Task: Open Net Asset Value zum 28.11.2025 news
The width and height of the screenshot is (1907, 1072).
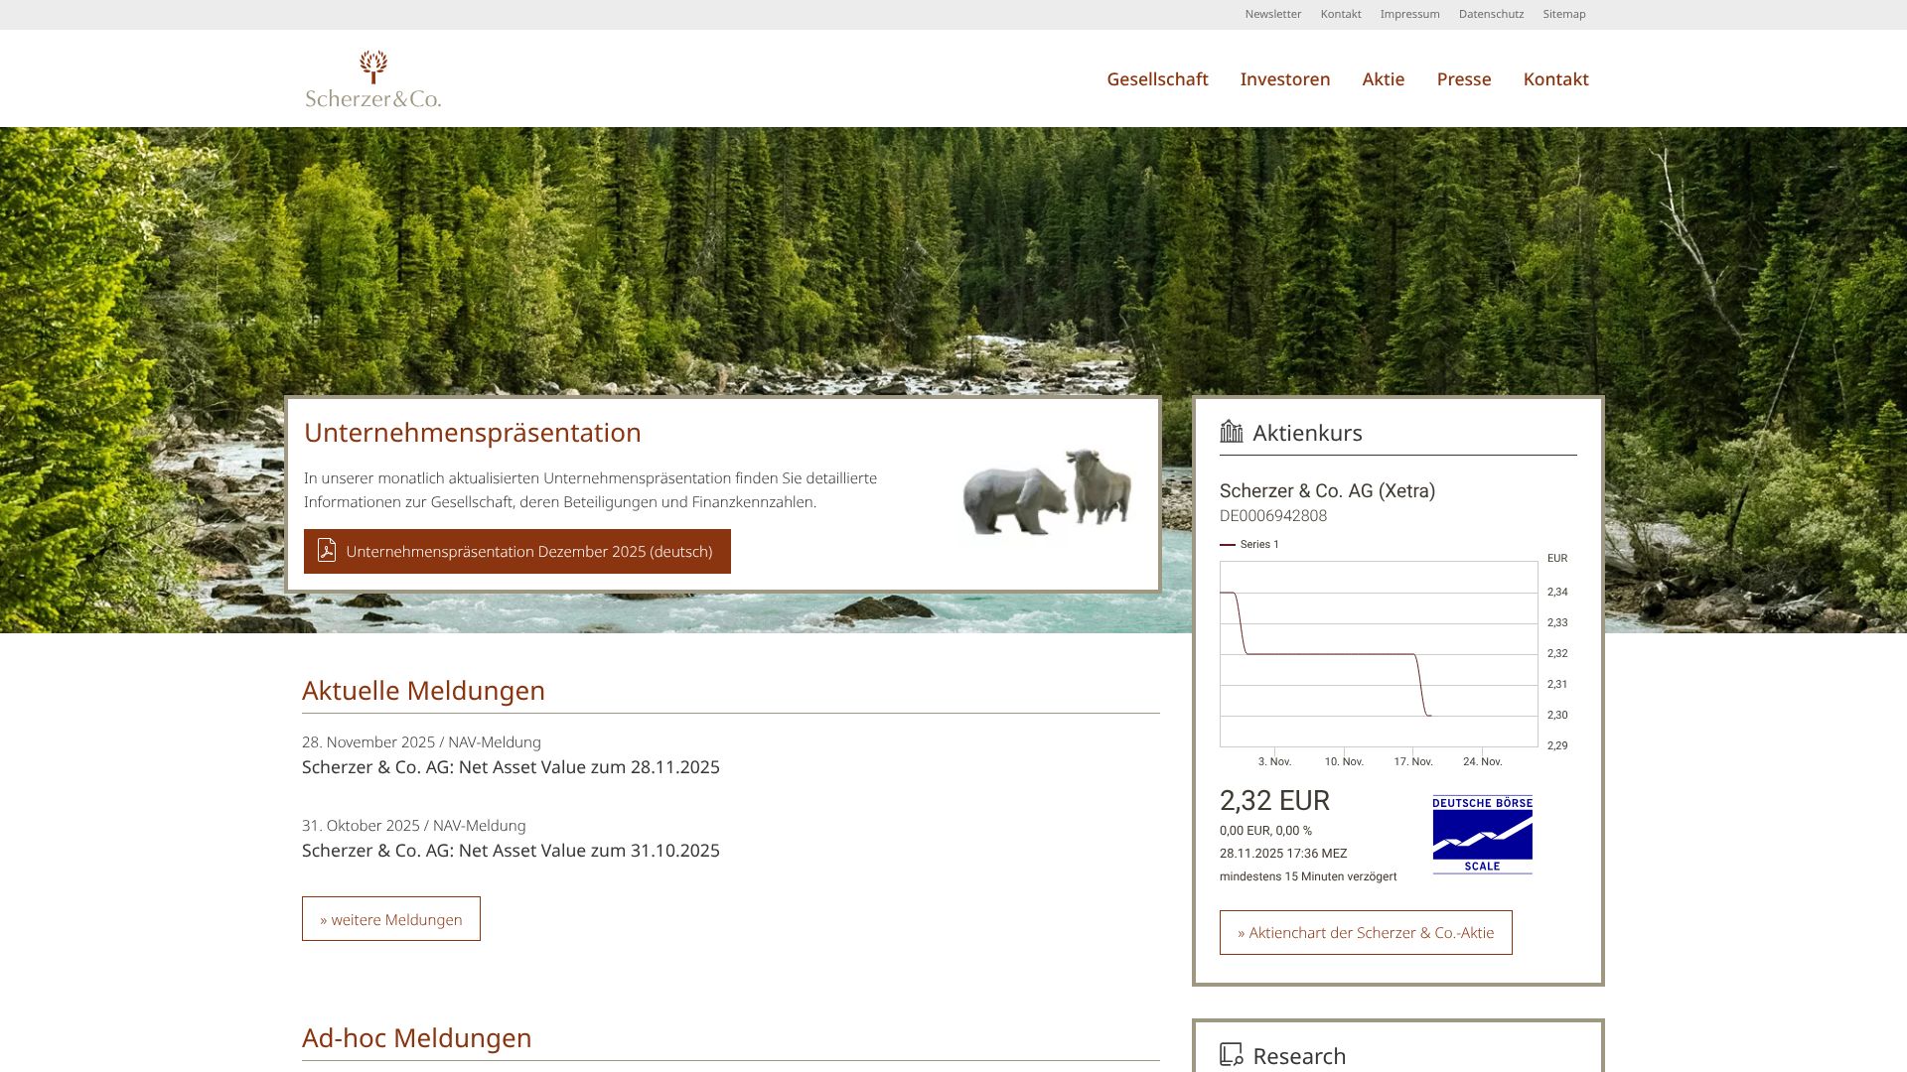Action: coord(511,767)
